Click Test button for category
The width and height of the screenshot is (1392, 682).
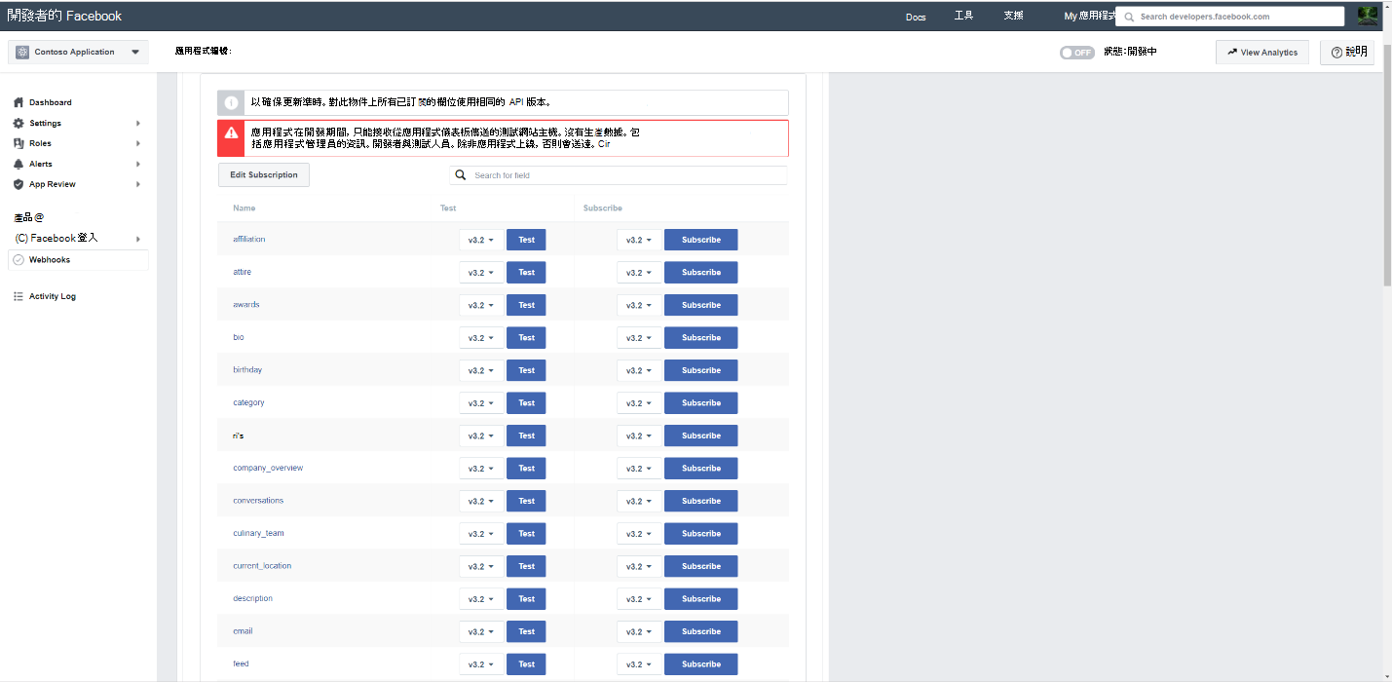point(526,403)
